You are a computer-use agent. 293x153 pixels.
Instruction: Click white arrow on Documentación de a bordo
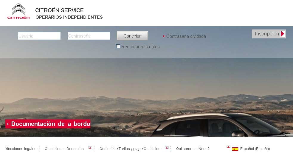pos(8,124)
